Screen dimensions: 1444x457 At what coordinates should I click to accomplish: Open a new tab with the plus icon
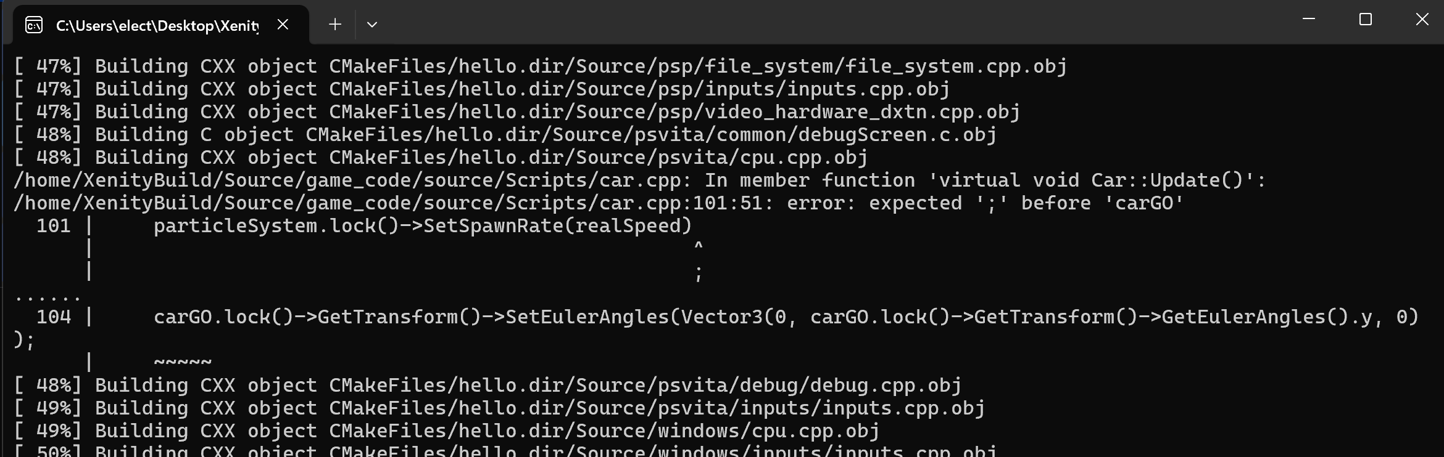335,24
